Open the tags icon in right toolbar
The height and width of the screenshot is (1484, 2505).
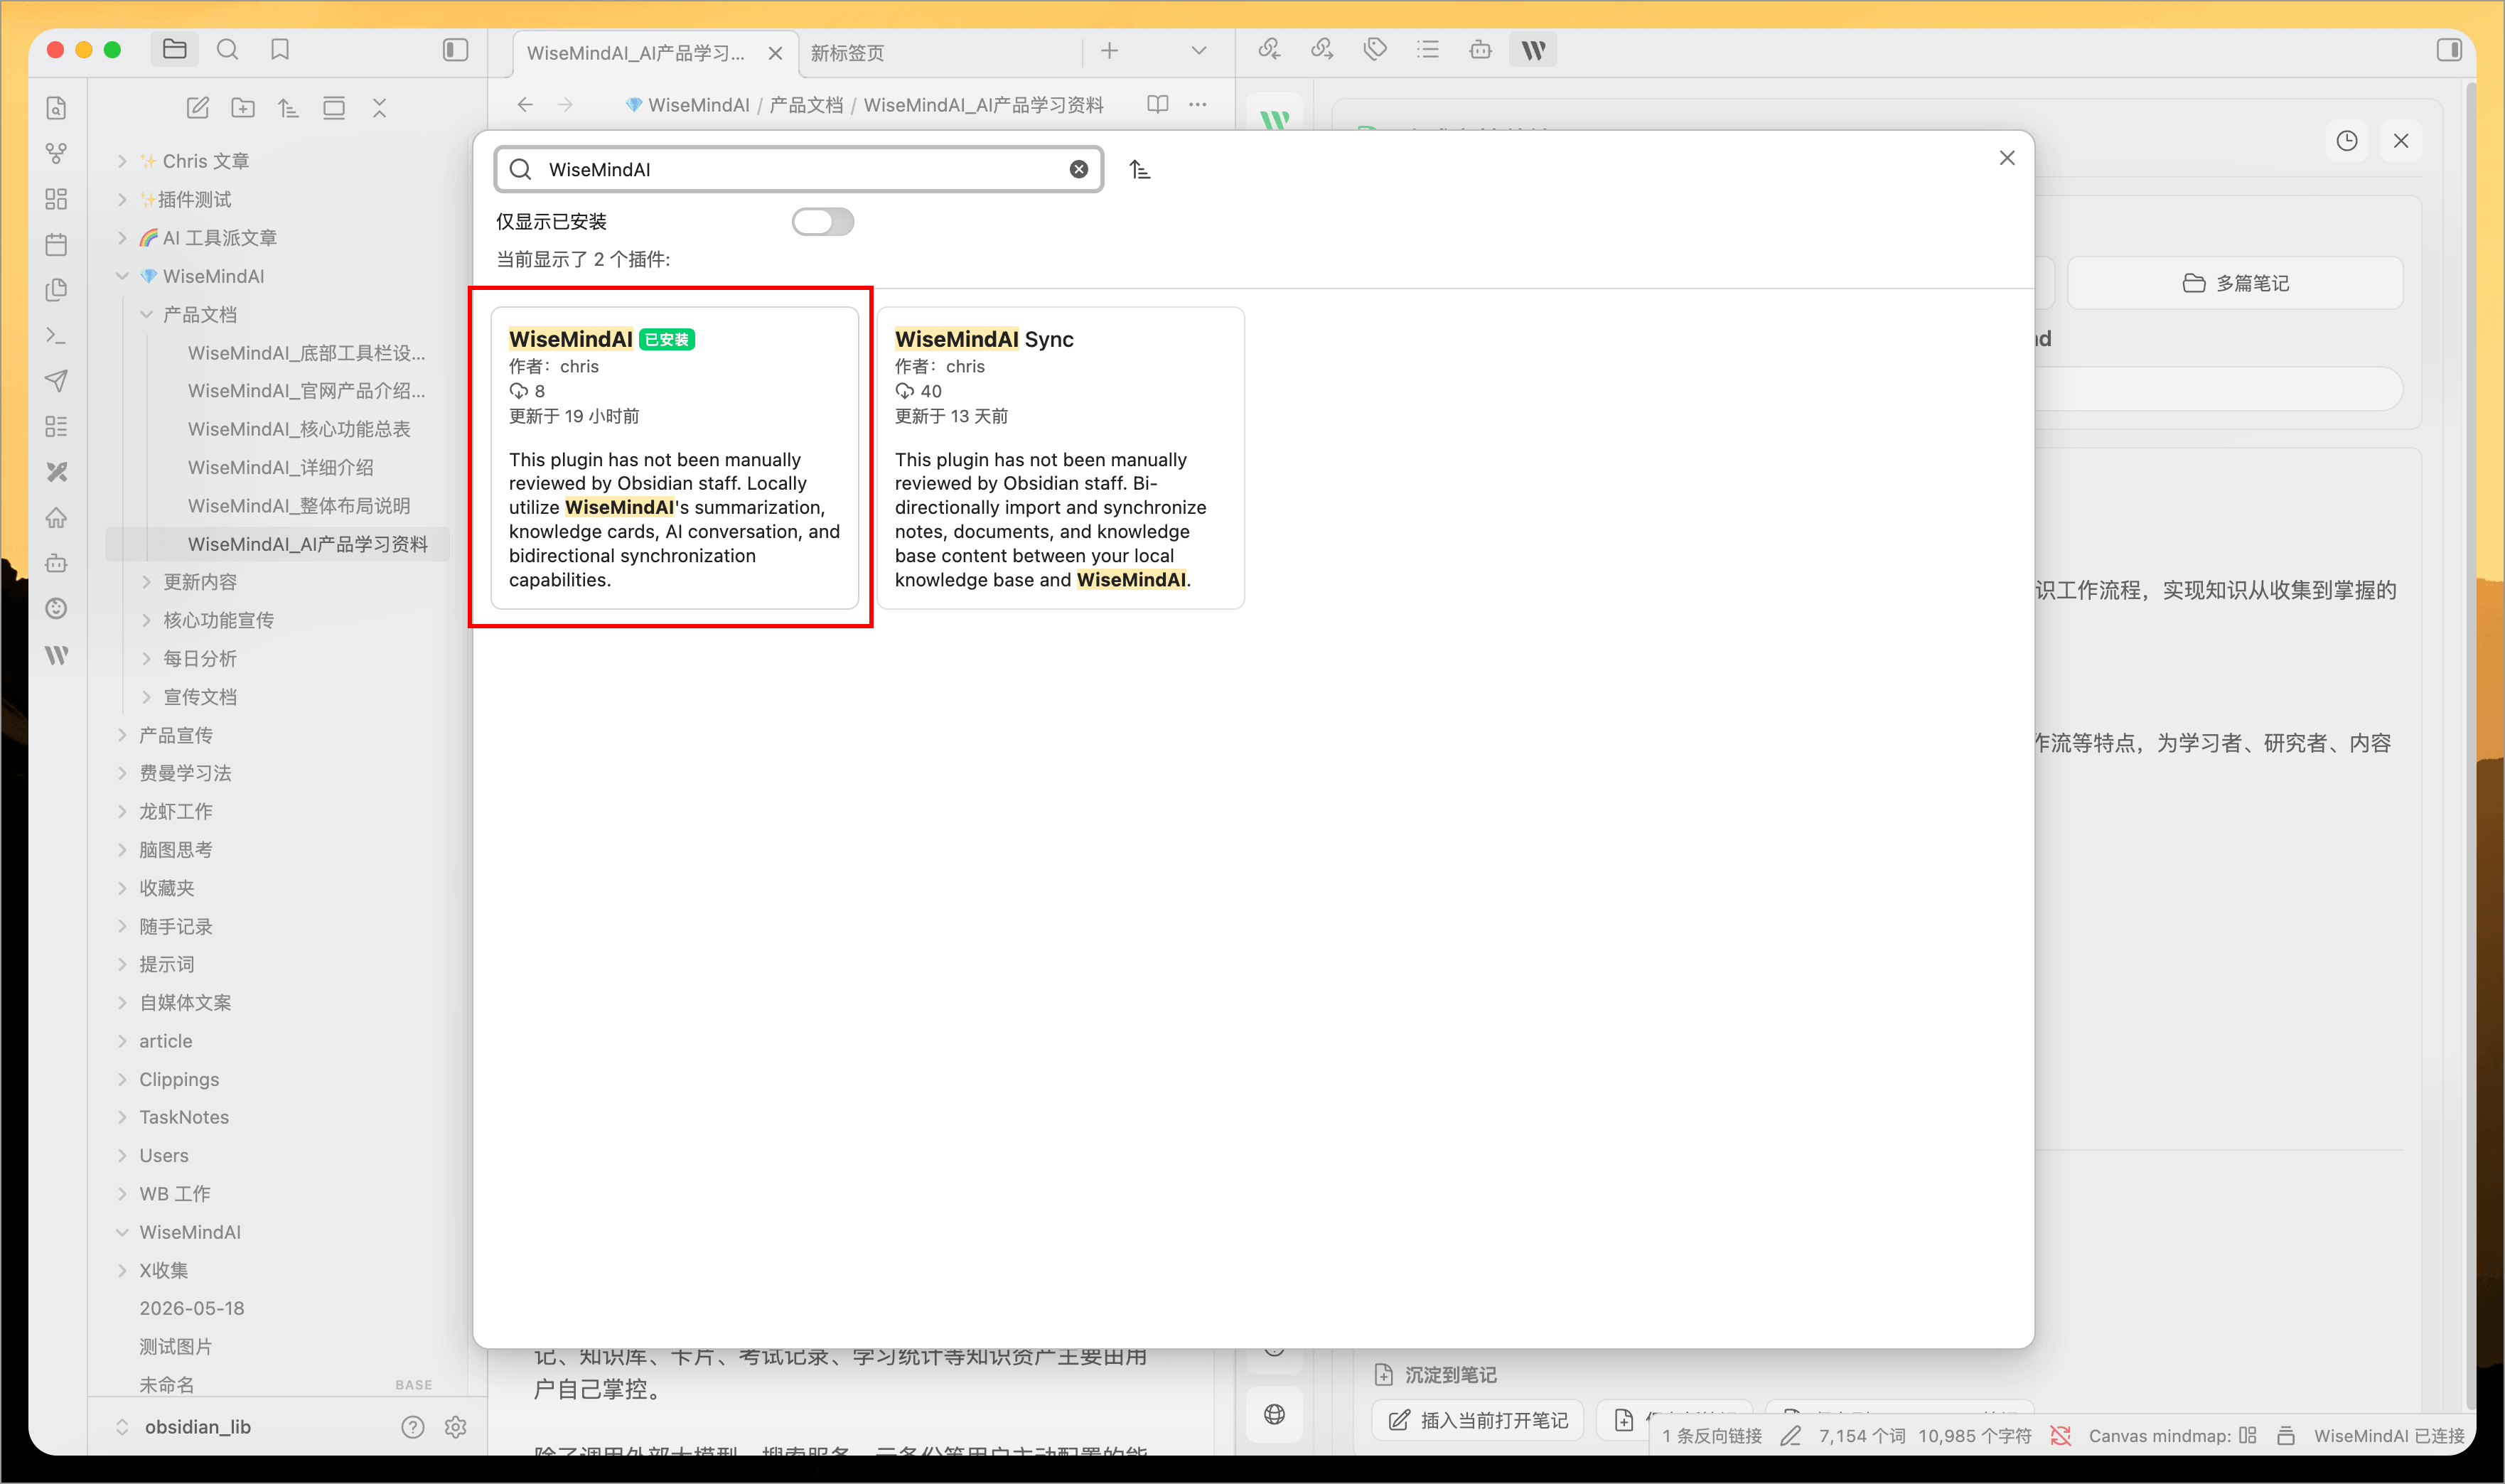(1375, 49)
